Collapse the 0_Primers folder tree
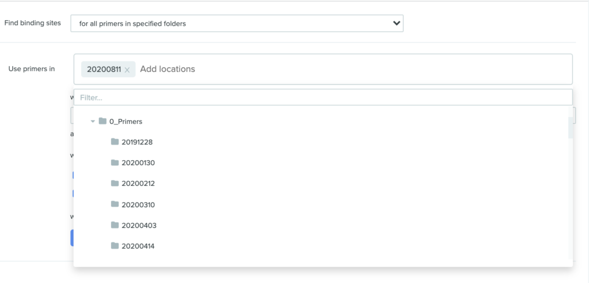Screen dimensions: 589x283 tap(93, 122)
